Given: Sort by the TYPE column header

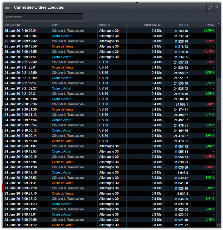Looking at the screenshot, I should coord(55,25).
